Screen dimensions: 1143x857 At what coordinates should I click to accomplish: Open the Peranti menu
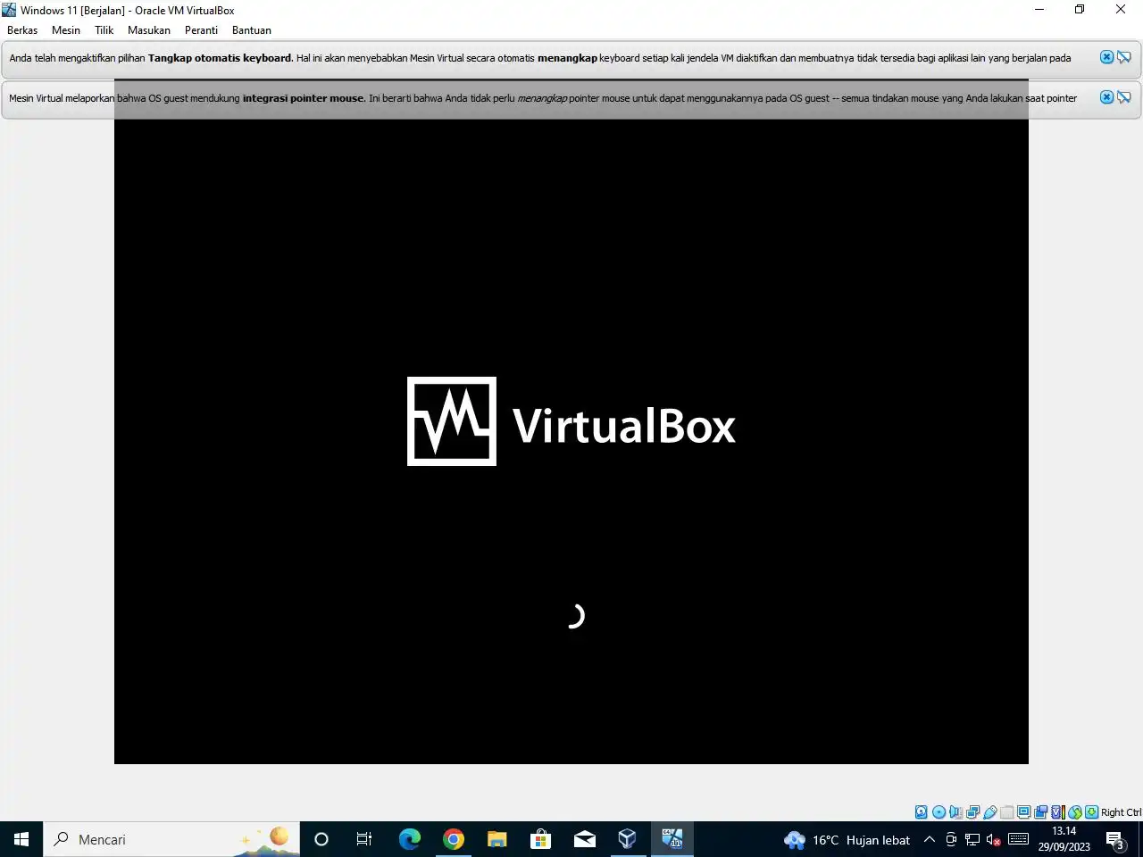(201, 29)
